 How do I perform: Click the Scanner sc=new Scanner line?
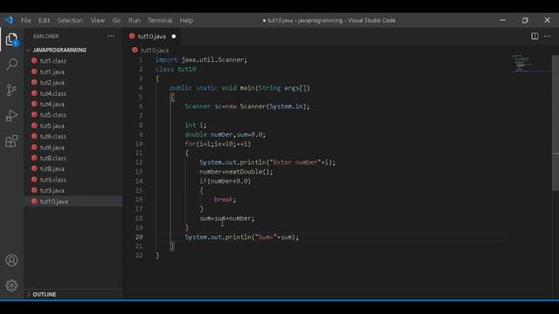(247, 106)
